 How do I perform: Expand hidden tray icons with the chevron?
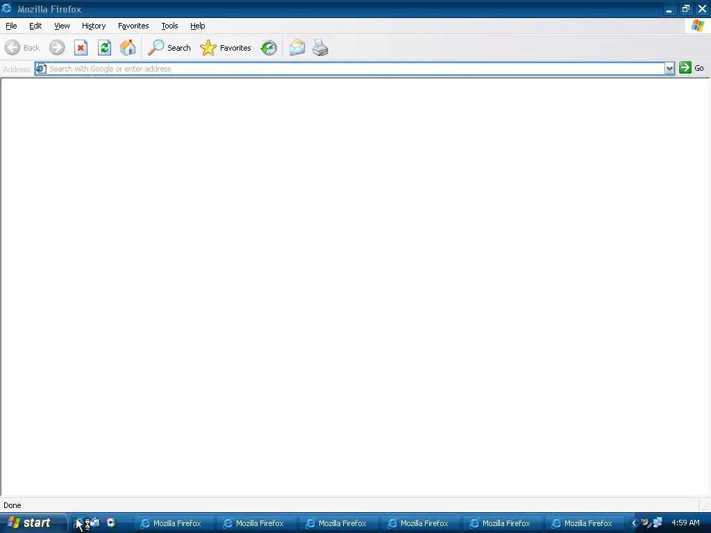[634, 523]
